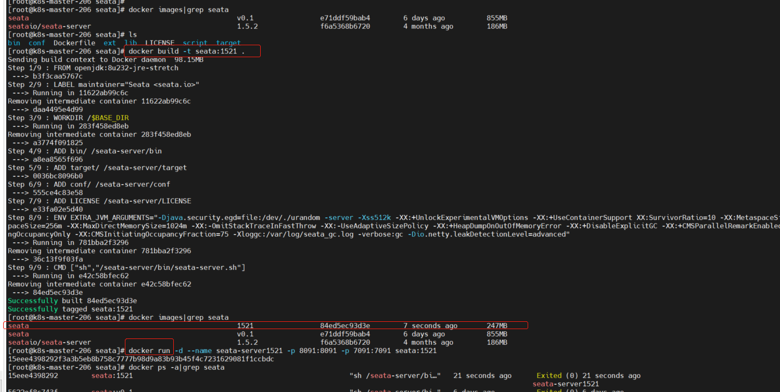The height and width of the screenshot is (392, 780).
Task: Click 'Running in 781bba2f3296' line
Action: 70,243
